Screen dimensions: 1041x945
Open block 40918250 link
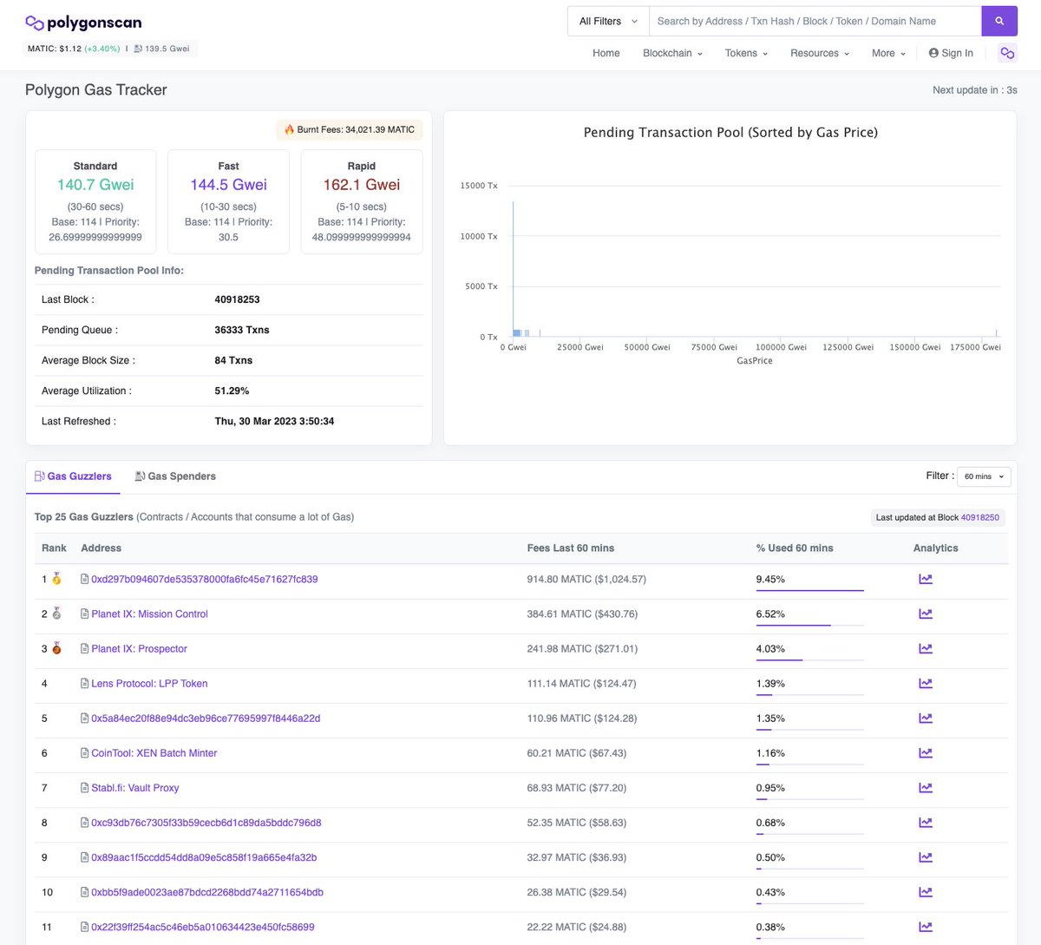[980, 517]
